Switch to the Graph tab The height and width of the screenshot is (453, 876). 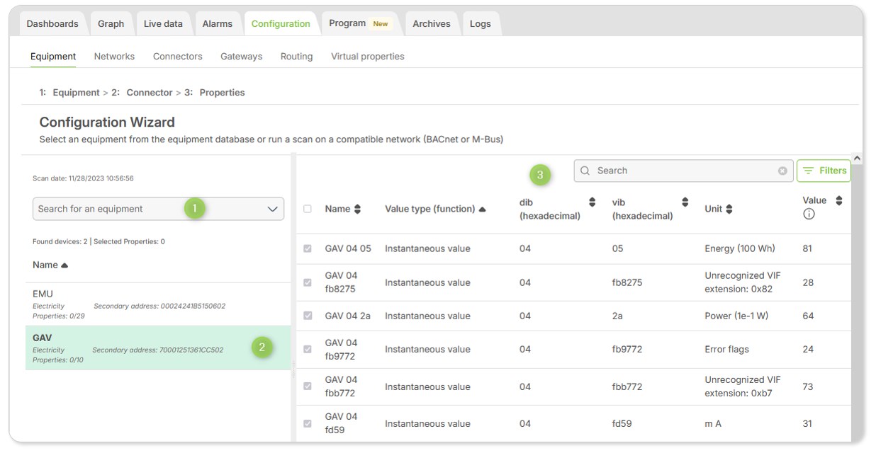pos(111,23)
